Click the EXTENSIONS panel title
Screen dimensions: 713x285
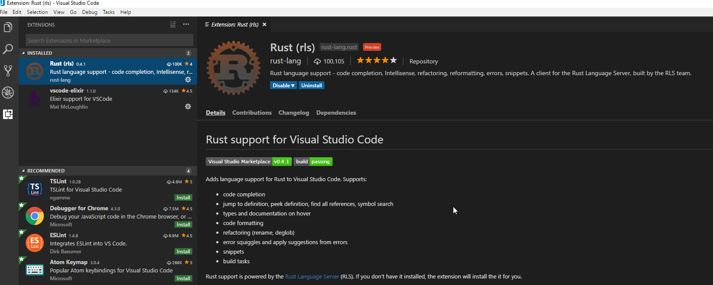pos(41,25)
